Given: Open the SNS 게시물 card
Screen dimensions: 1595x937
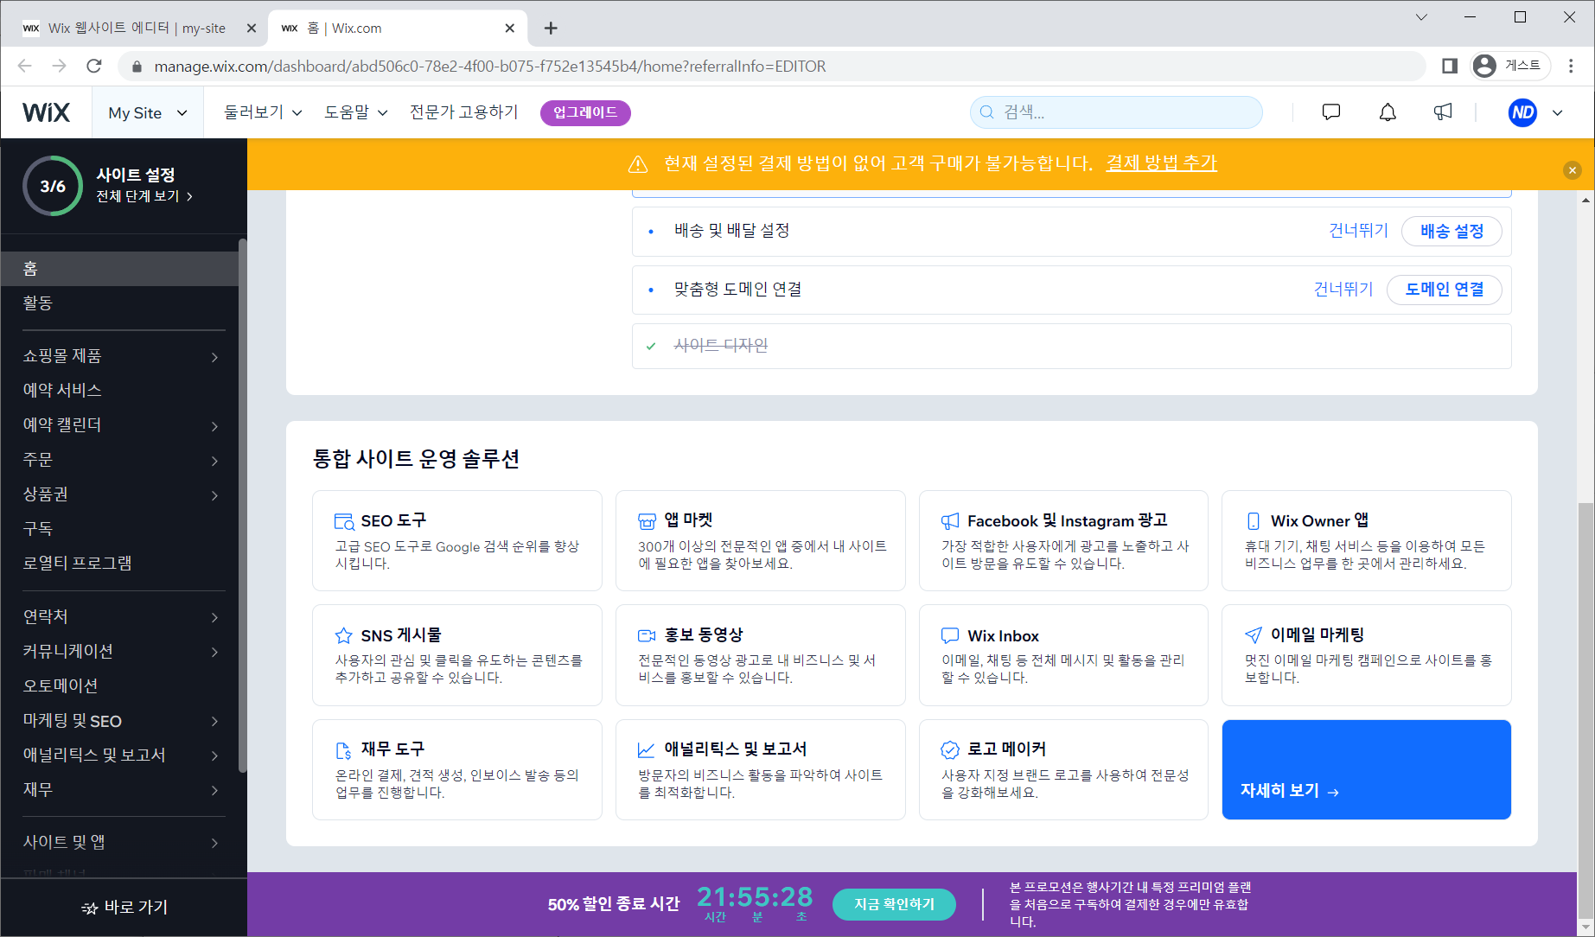Looking at the screenshot, I should [x=456, y=655].
